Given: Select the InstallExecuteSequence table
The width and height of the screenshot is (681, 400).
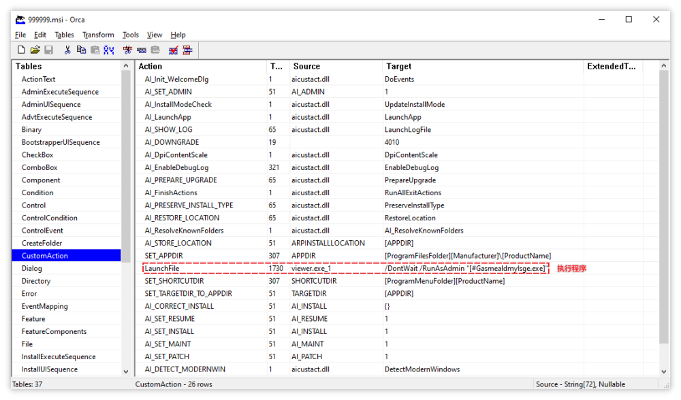Looking at the screenshot, I should 59,356.
